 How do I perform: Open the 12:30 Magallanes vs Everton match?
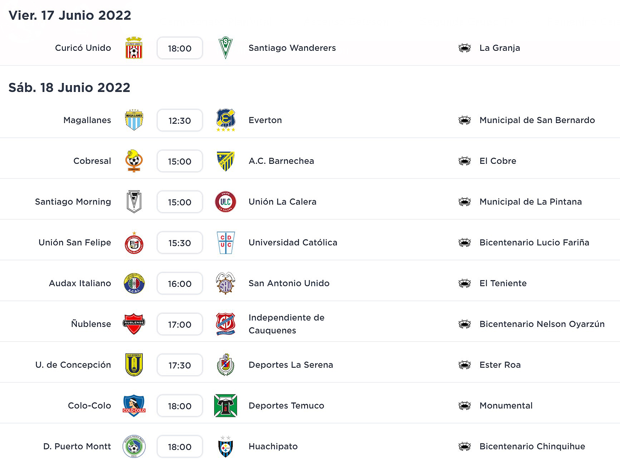179,121
